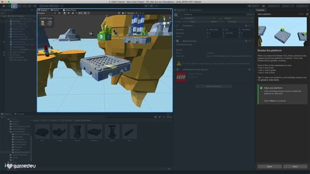Click the Next tutorial button
Image resolution: width=310 pixels, height=174 pixels.
[x=295, y=166]
